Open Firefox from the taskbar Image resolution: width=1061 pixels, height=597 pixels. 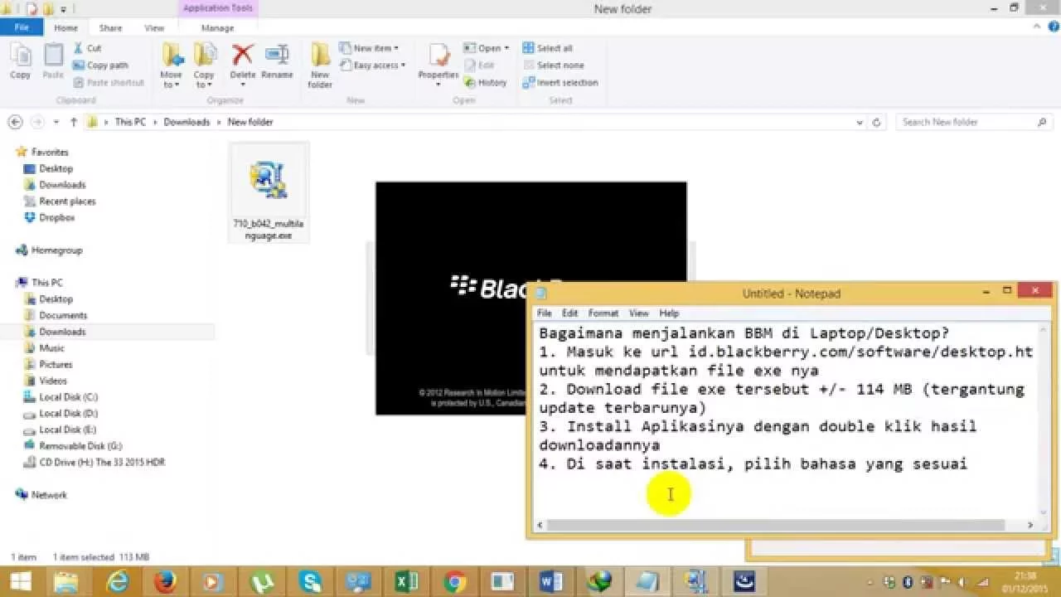[165, 582]
